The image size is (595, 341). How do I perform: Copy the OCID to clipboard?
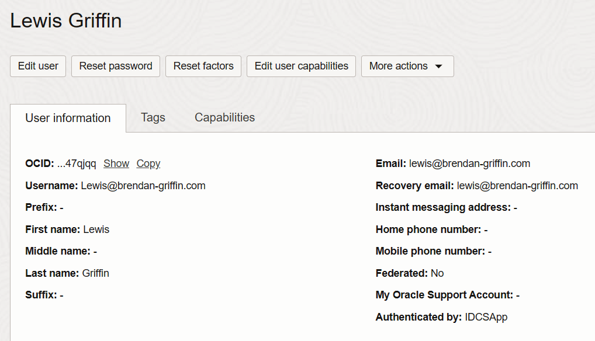click(x=148, y=163)
